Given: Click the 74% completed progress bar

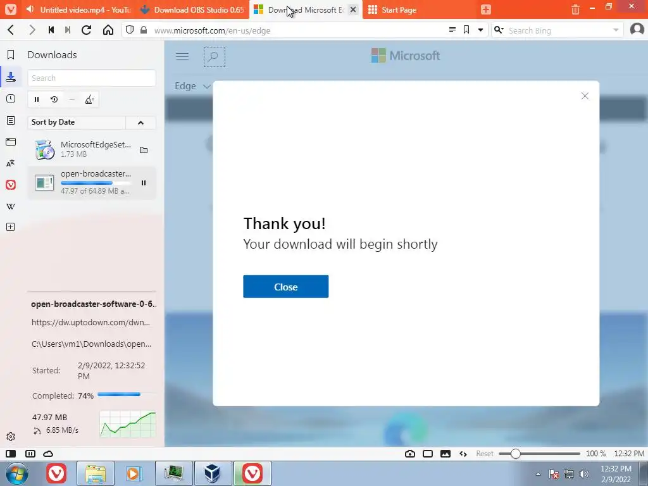Looking at the screenshot, I should (x=126, y=394).
